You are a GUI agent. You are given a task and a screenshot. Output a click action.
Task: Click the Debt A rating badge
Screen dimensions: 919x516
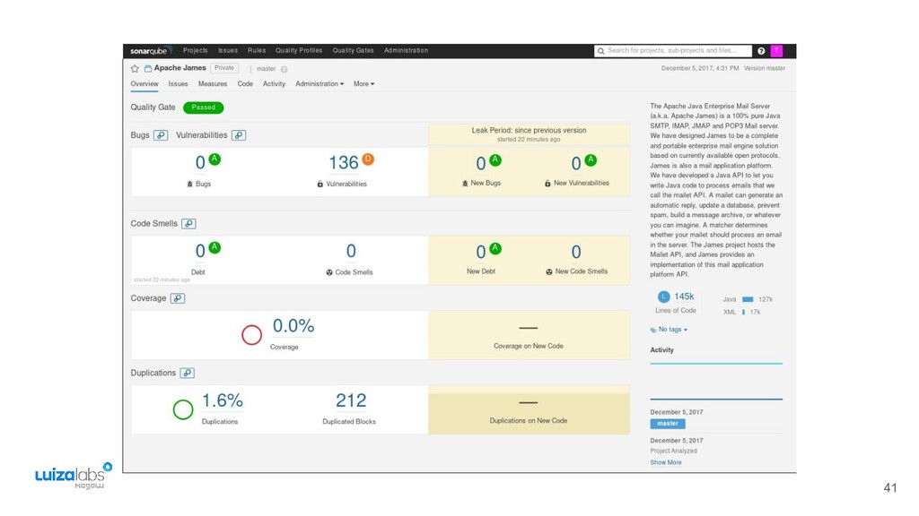pyautogui.click(x=214, y=247)
